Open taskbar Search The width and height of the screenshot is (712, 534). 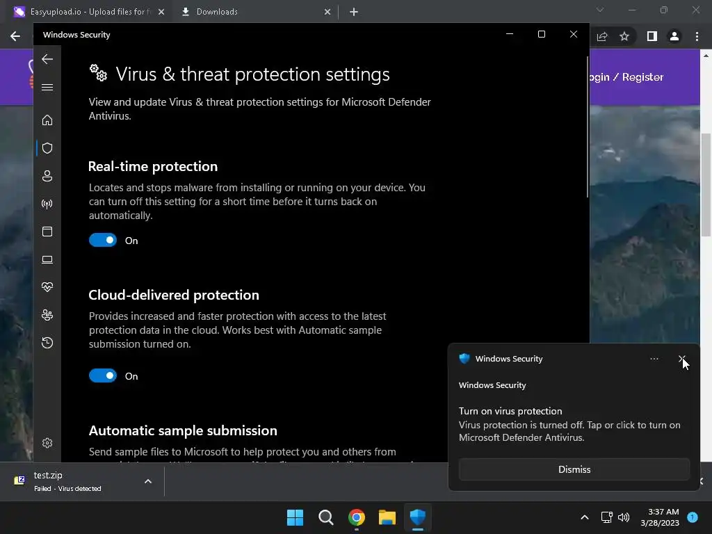click(325, 517)
